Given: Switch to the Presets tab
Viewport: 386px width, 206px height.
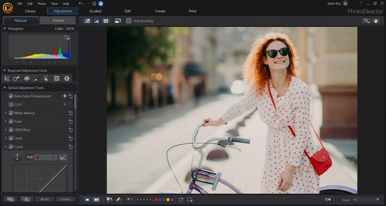Looking at the screenshot, I should coord(58,20).
